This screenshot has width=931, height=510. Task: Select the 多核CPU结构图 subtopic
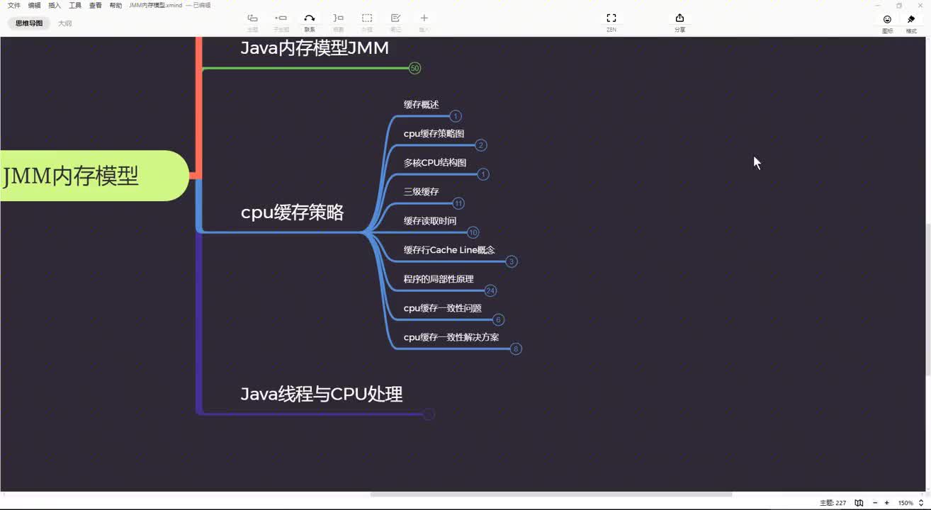click(435, 163)
